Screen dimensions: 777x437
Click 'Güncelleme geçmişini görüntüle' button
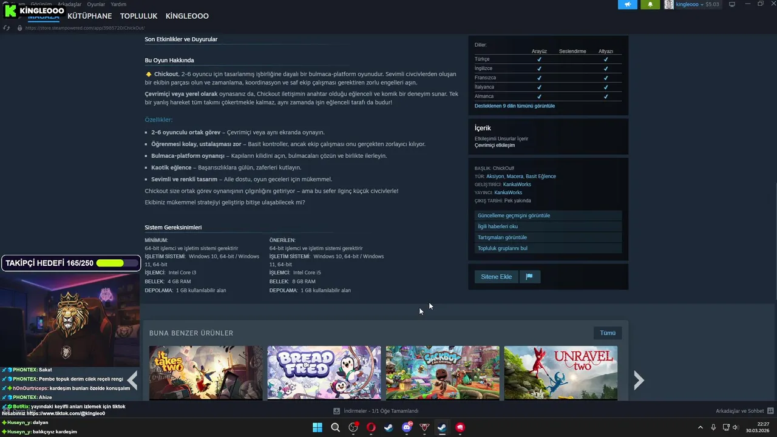tap(548, 215)
